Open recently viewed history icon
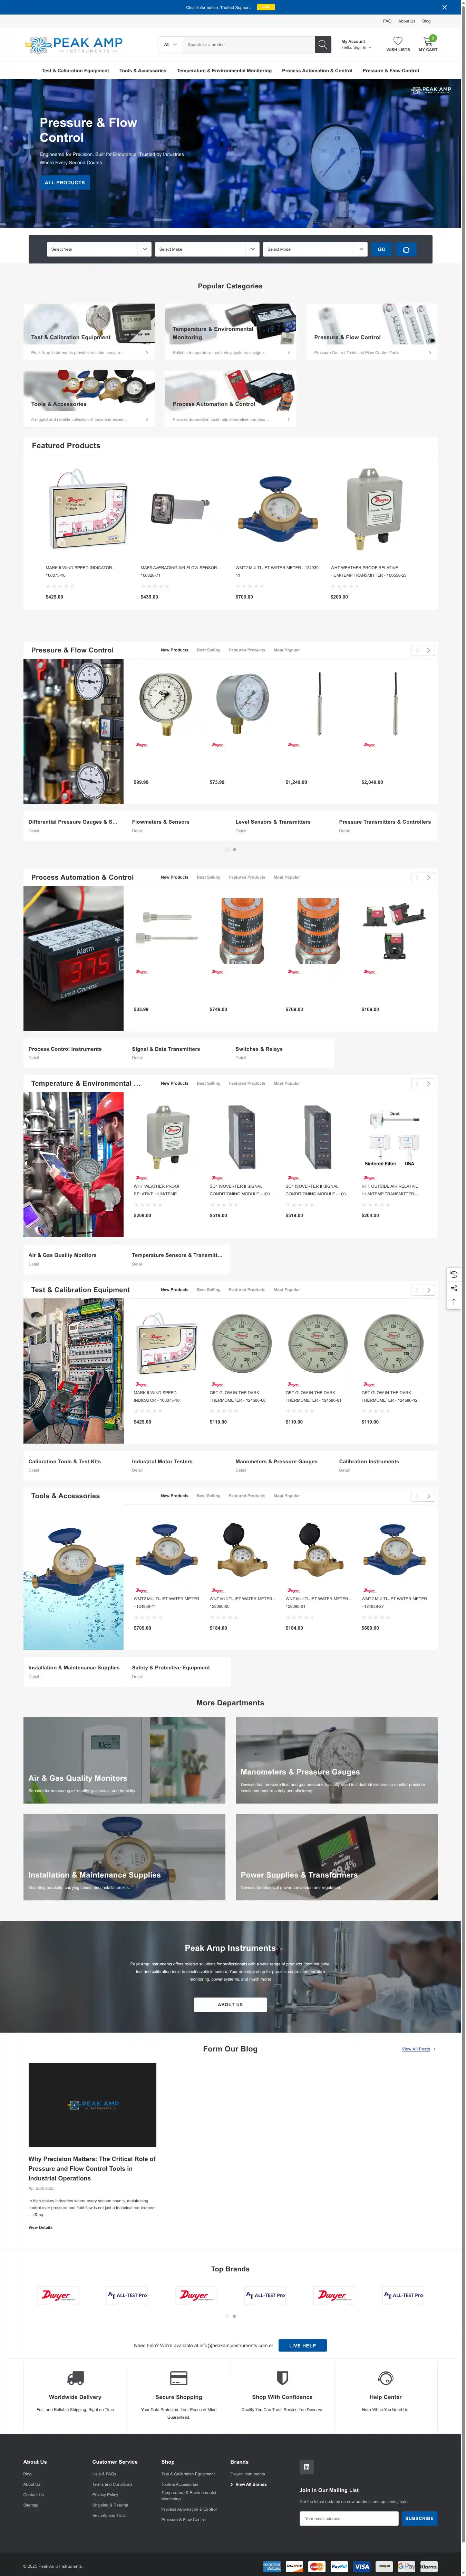 [454, 1274]
